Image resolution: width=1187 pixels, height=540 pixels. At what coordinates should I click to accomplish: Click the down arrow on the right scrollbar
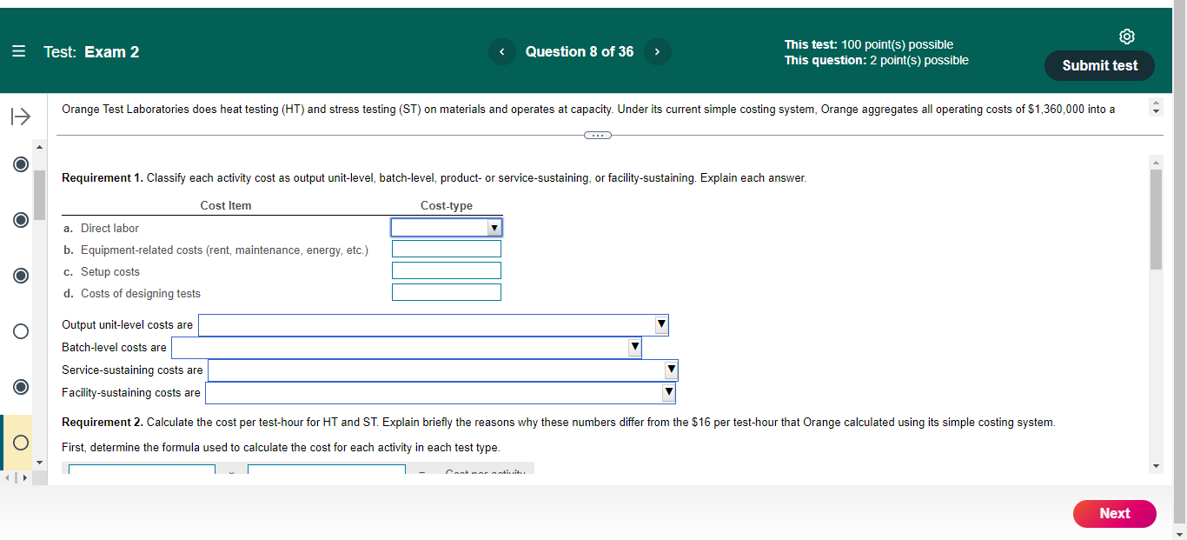click(1156, 466)
